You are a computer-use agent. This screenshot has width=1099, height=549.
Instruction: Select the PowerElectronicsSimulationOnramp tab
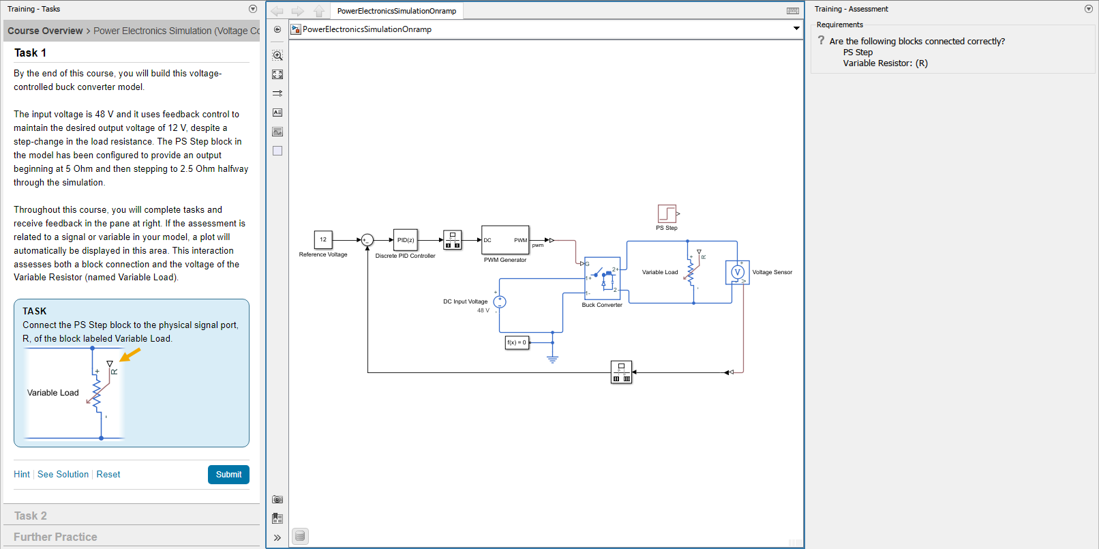pos(397,11)
